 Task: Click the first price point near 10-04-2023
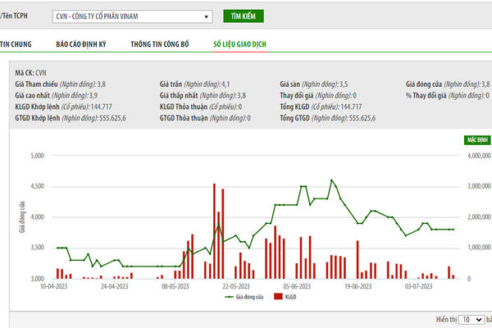pyautogui.click(x=57, y=248)
